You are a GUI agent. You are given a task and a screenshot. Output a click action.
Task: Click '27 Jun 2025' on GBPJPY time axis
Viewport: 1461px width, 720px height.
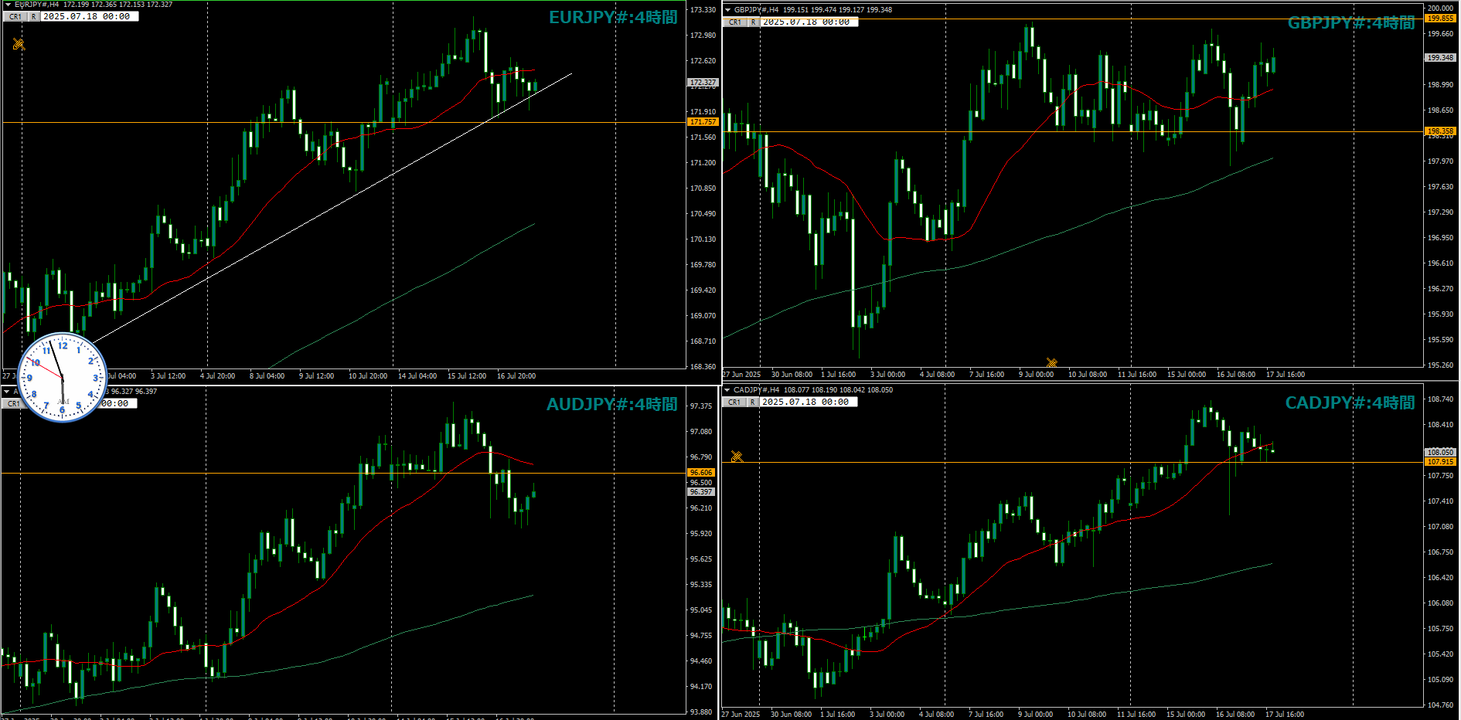[742, 375]
